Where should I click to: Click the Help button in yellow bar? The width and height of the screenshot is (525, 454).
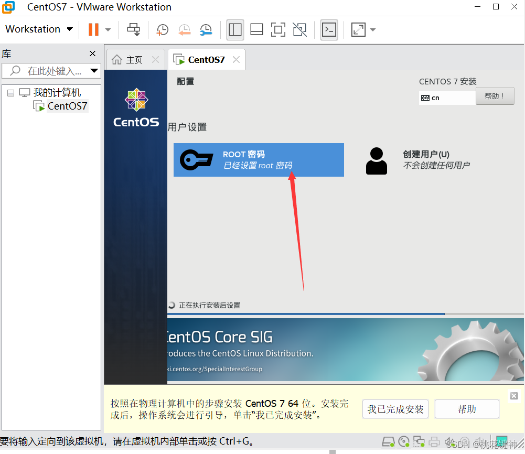tap(467, 409)
